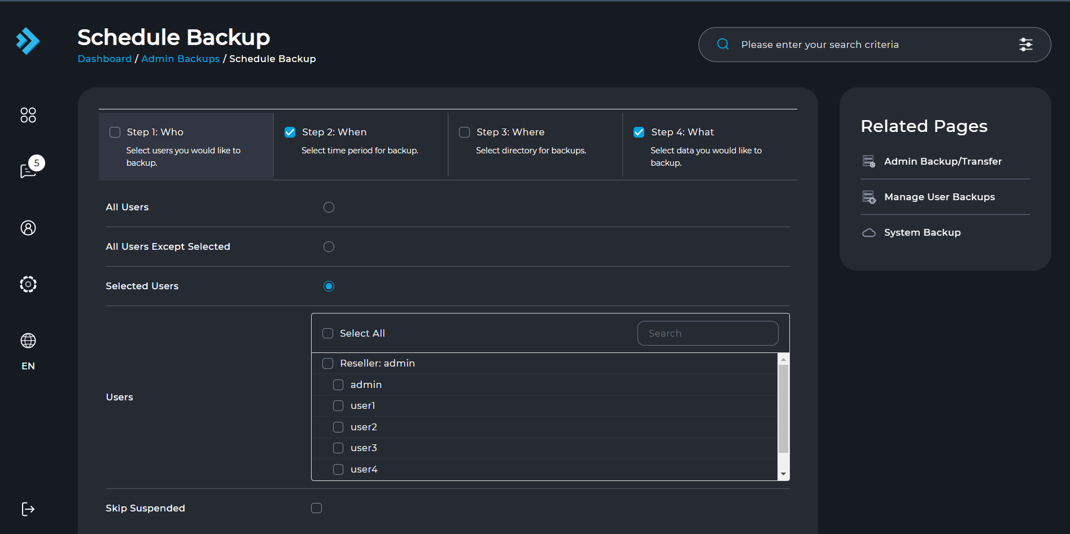Switch to Step 3: Where tab
The image size is (1070, 534).
click(x=535, y=146)
